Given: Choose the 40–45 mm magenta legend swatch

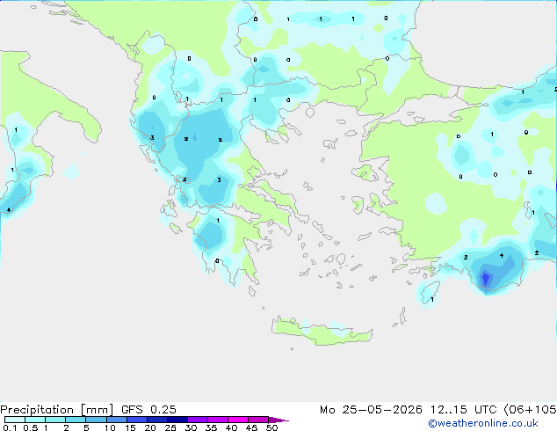Looking at the screenshot, I should (x=238, y=420).
